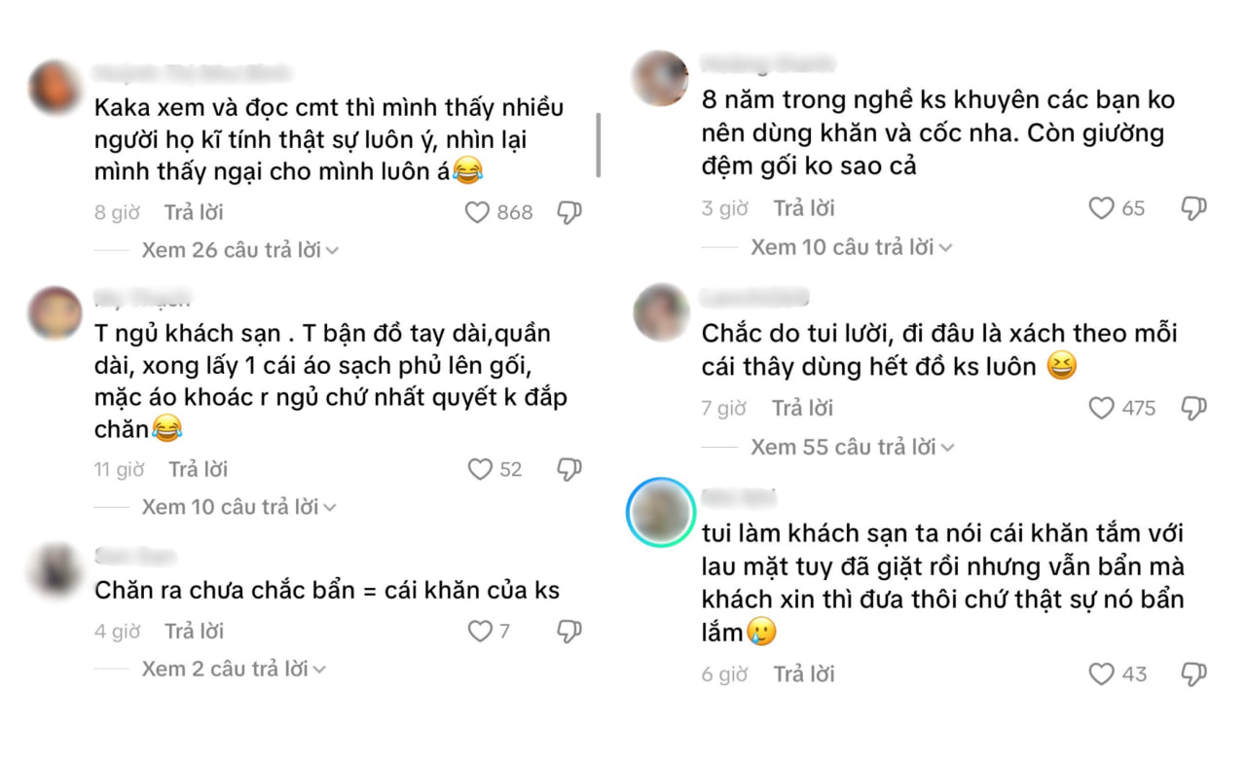Expand 'Xem 55 câu trả lời' replies
1246x763 pixels.
coord(849,447)
